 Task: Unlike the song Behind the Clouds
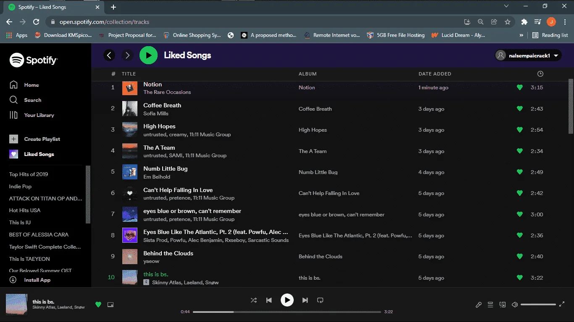point(520,257)
